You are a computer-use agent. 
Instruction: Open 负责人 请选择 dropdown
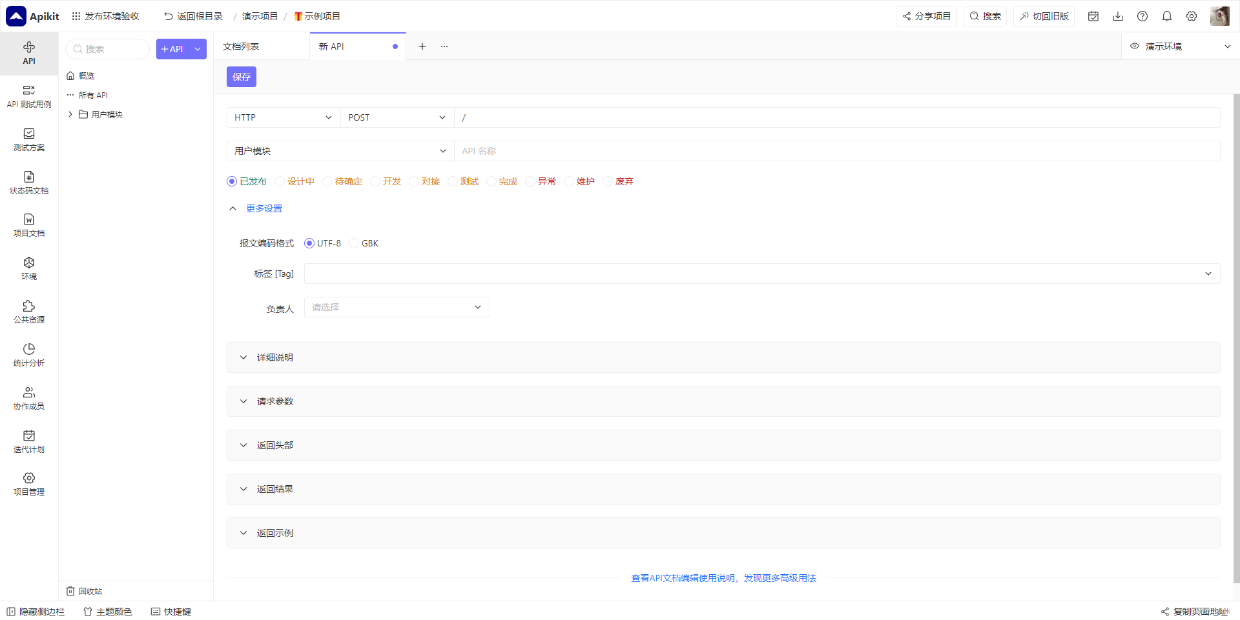point(397,307)
